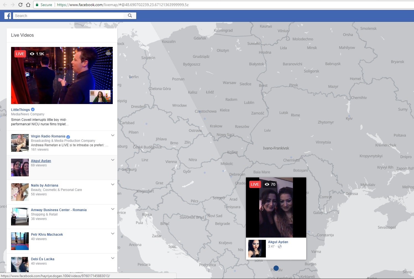
Task: Expand the Debi És Lacika entry
Action: pyautogui.click(x=112, y=258)
